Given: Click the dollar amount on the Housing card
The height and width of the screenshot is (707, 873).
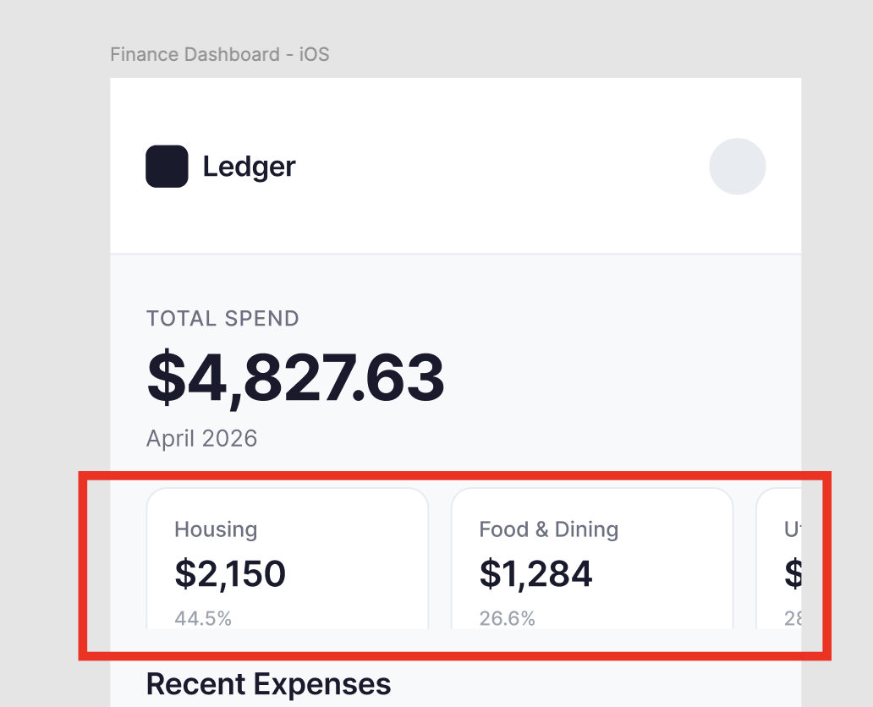Looking at the screenshot, I should tap(230, 573).
